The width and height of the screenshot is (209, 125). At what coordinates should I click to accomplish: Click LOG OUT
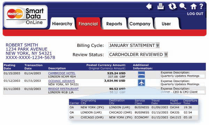pyautogui.click(x=195, y=14)
